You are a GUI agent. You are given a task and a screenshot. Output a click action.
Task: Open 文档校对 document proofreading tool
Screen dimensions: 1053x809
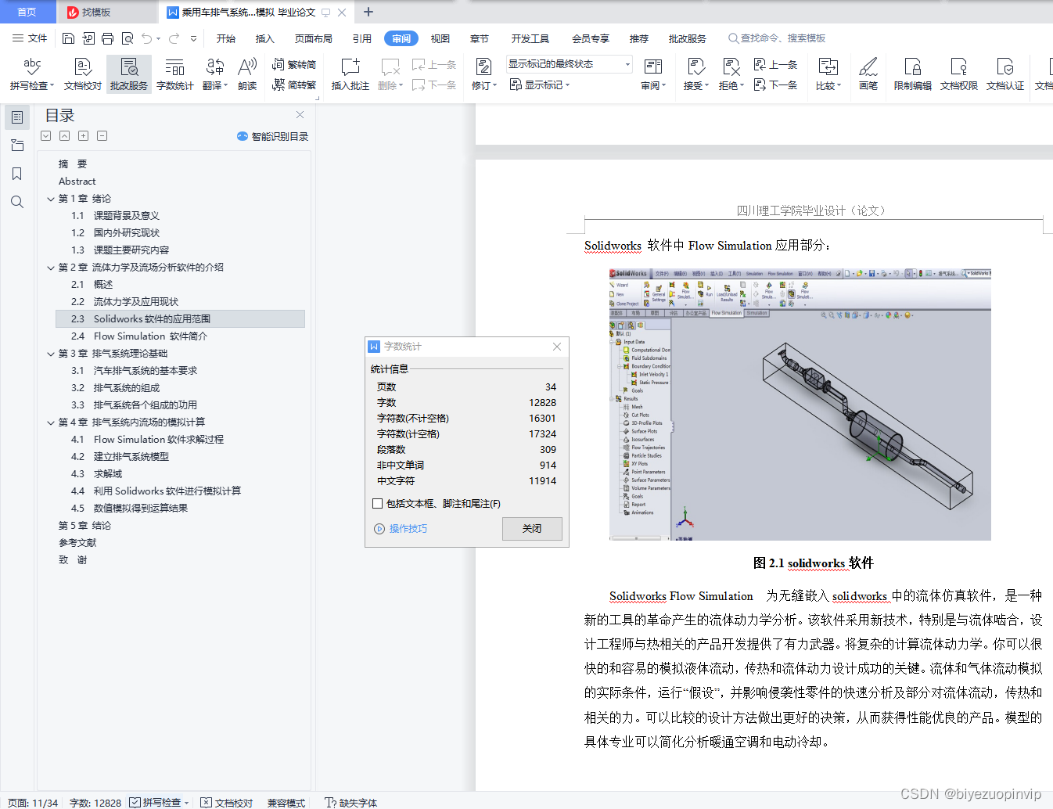point(83,74)
